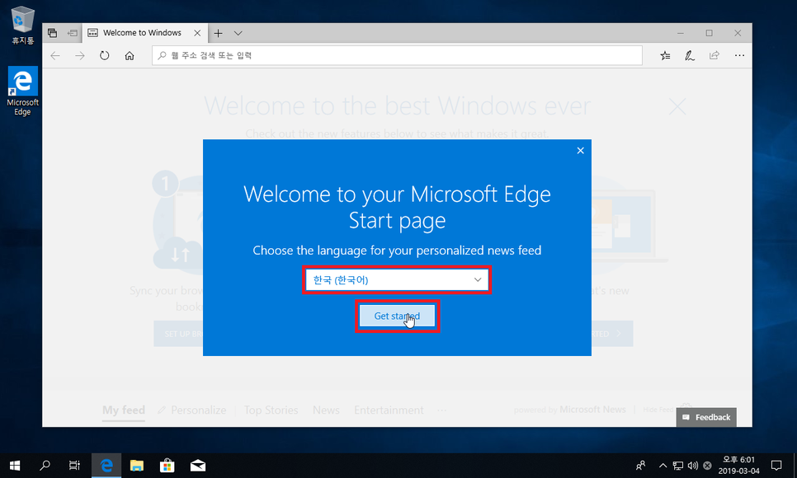The width and height of the screenshot is (797, 478).
Task: Select Microsoft Edge desktop shortcut
Action: click(22, 91)
